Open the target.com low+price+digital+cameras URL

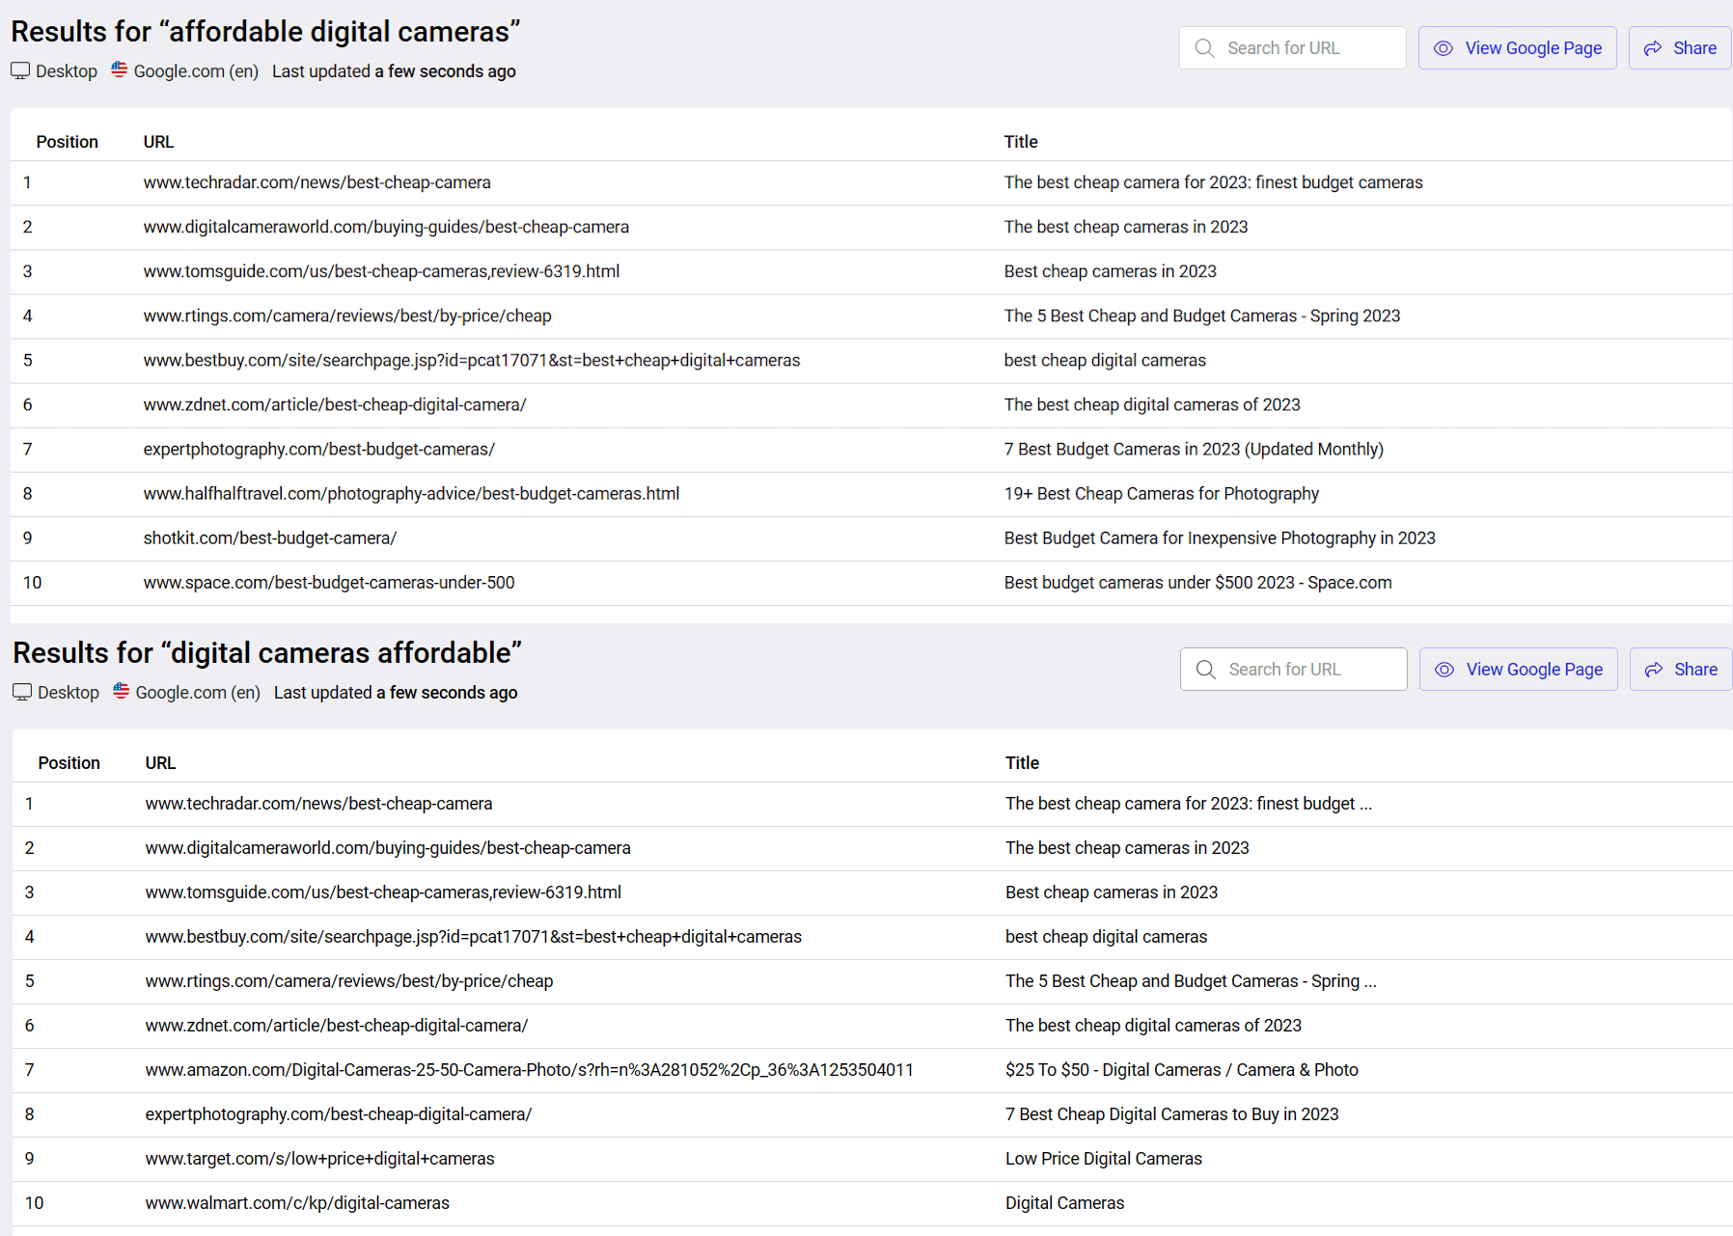pyautogui.click(x=320, y=1159)
